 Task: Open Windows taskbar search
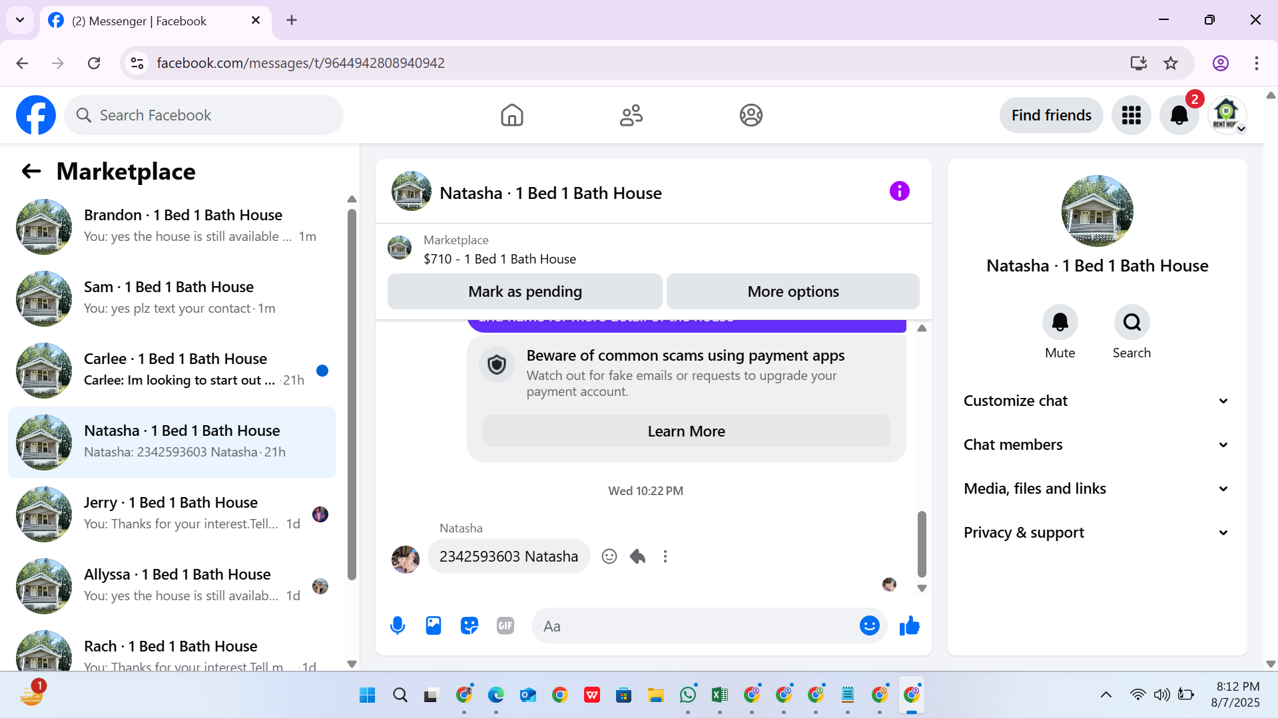tap(400, 695)
